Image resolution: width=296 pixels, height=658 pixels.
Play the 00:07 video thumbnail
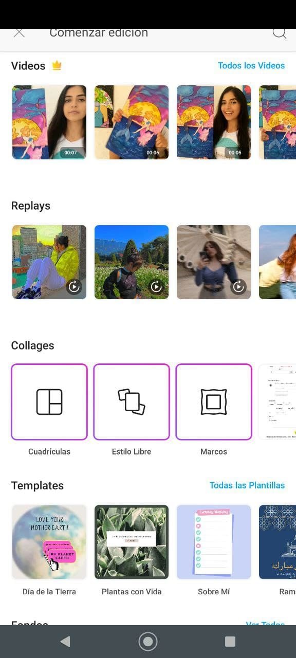[x=49, y=122]
